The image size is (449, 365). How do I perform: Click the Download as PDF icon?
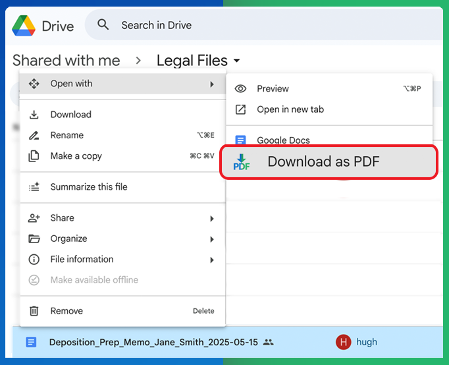[x=242, y=162]
